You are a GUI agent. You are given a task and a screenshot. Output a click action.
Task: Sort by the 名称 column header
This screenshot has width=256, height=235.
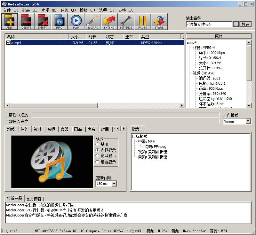[37, 36]
